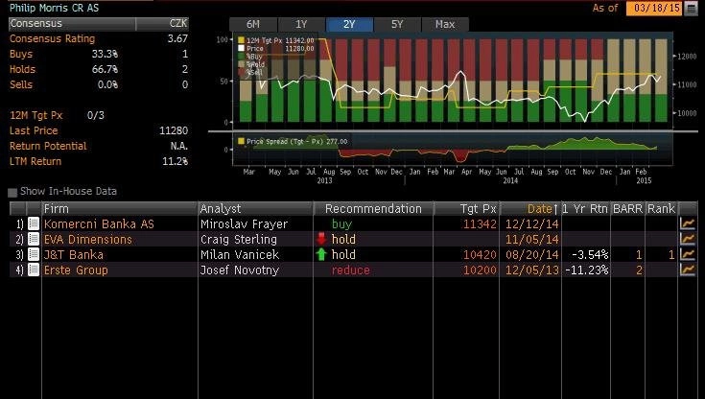The height and width of the screenshot is (399, 705).
Task: Click the Holds row label
Action: tap(22, 69)
